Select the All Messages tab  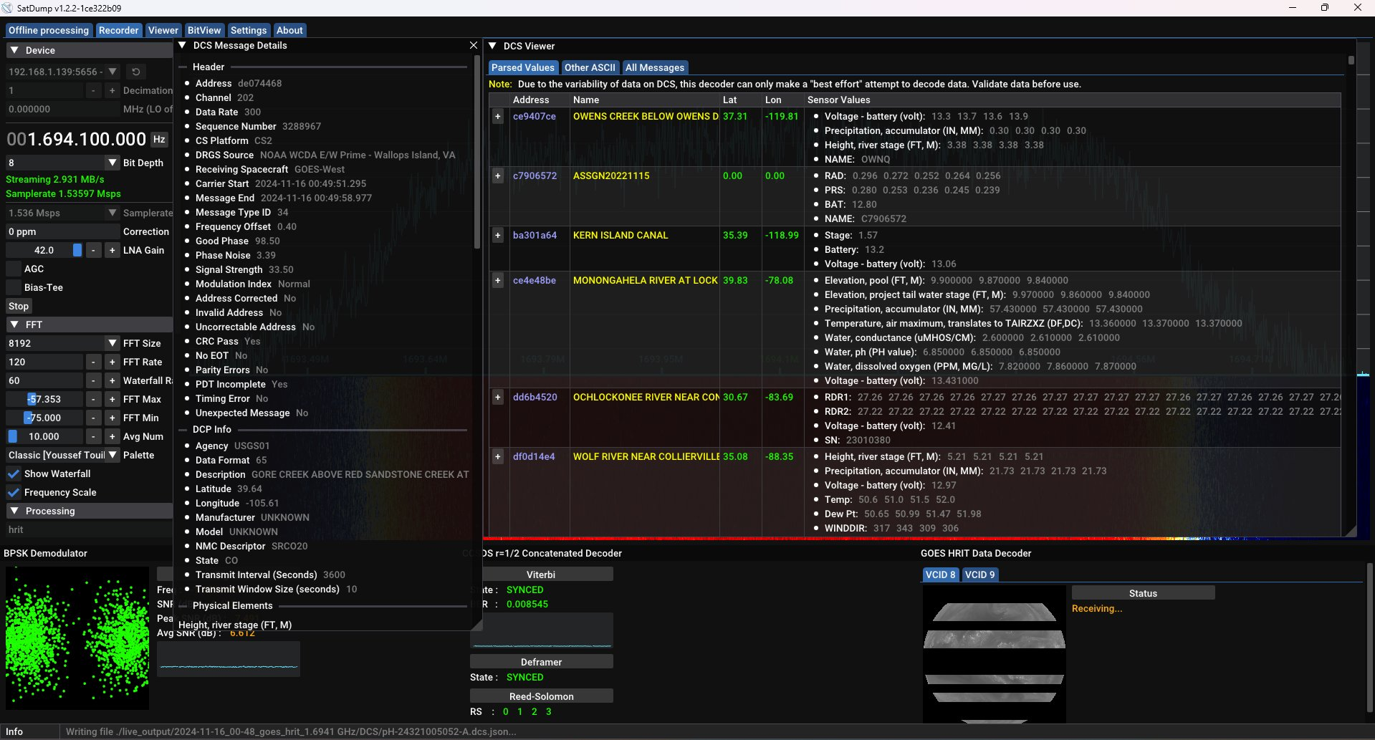coord(655,67)
